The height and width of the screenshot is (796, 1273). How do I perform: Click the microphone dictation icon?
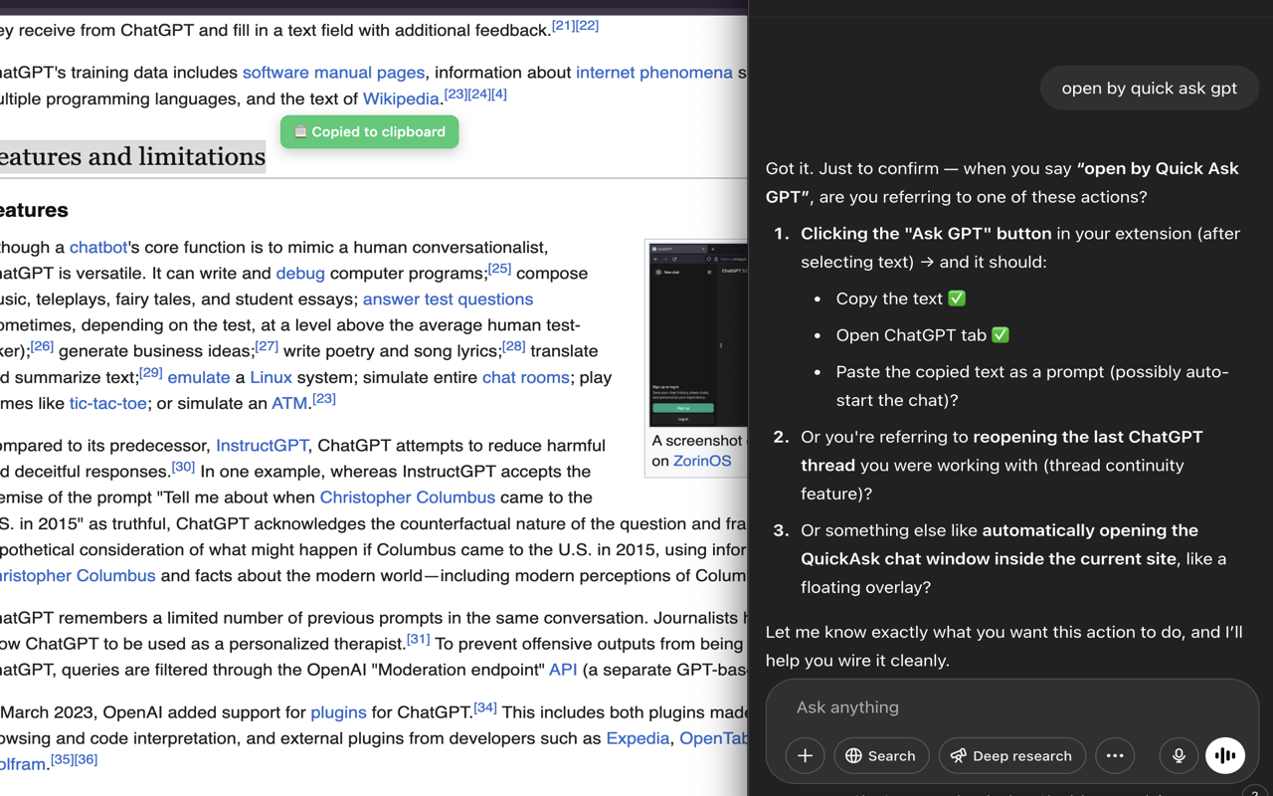(1179, 755)
